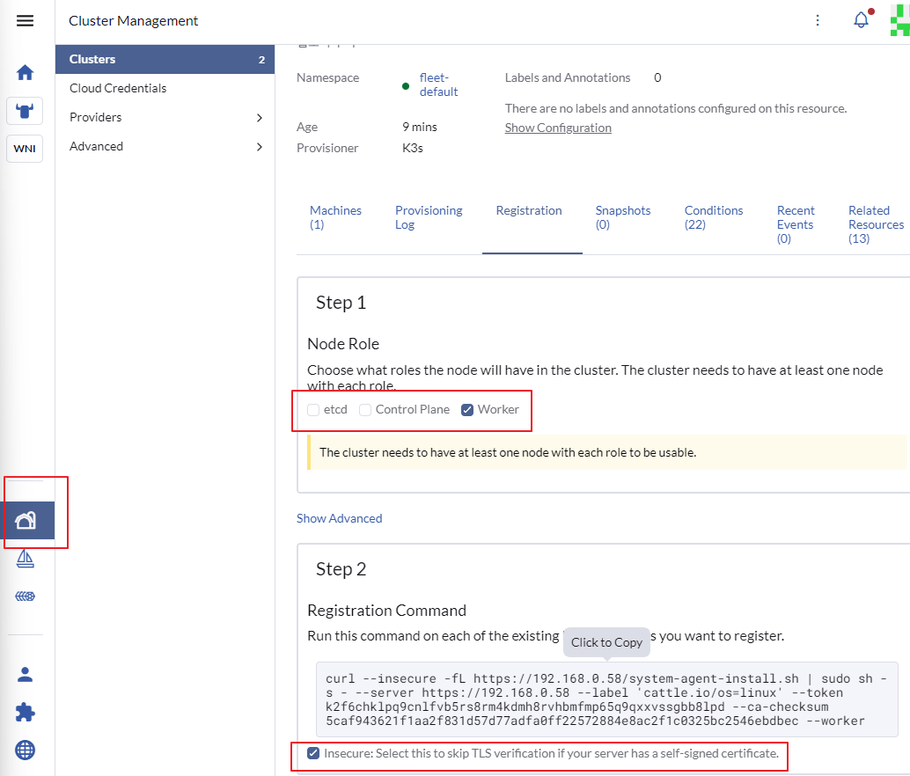
Task: Open Cluster Management barn icon
Action: coord(26,521)
